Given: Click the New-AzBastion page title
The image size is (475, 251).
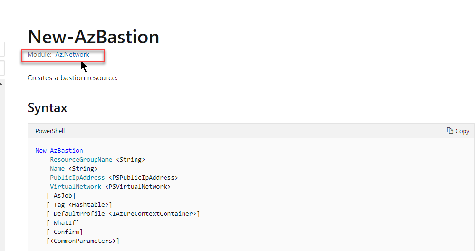Looking at the screenshot, I should pos(93,37).
